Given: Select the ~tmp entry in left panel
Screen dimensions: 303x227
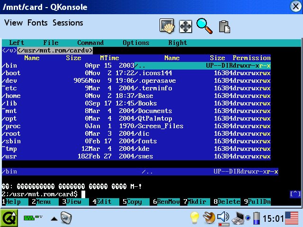Looking at the screenshot, I should tap(68, 148).
